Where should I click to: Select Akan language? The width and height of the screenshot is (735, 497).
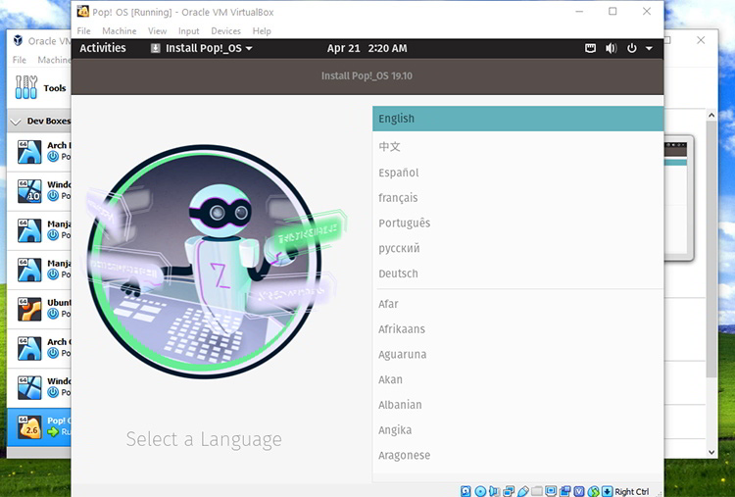point(518,379)
